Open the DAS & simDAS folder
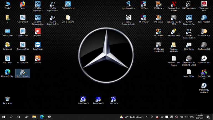Viewport: 213px width, 120px height. coord(68,19)
